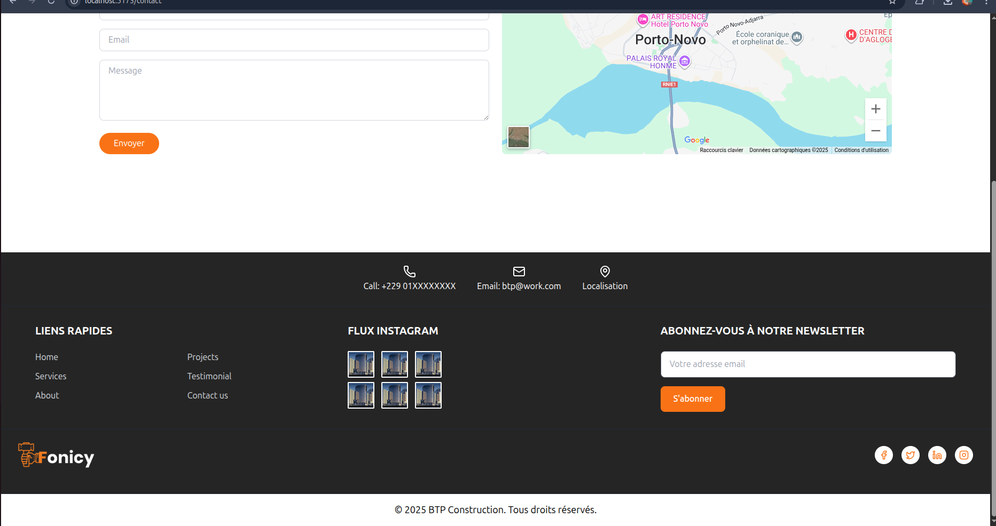Zoom out on the map
The height and width of the screenshot is (526, 996).
(875, 131)
